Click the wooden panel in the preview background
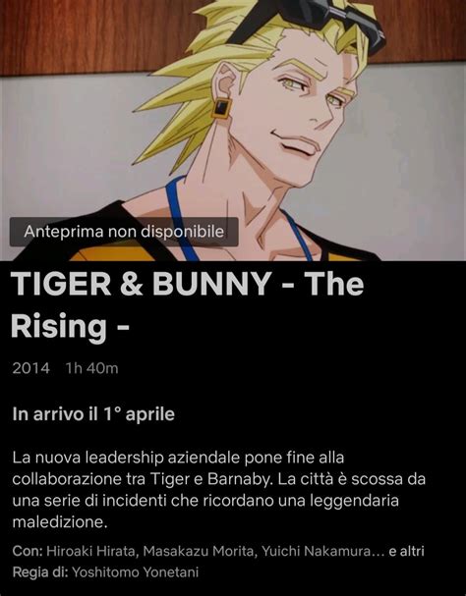The width and height of the screenshot is (466, 596). pyautogui.click(x=76, y=34)
